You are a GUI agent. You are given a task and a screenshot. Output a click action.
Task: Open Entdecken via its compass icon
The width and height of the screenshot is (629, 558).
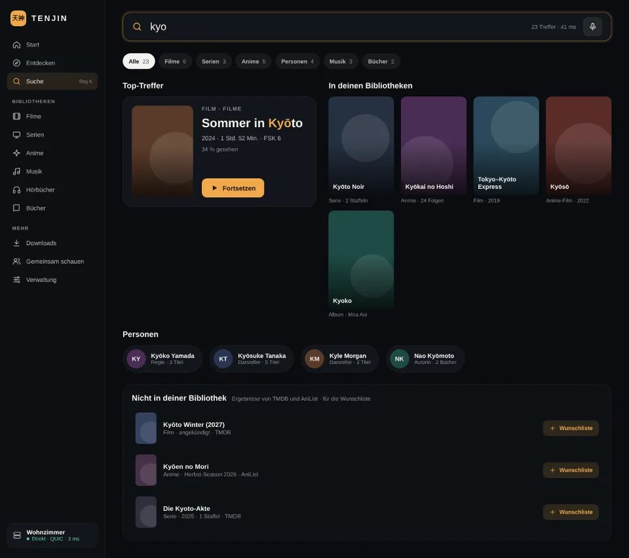point(16,63)
